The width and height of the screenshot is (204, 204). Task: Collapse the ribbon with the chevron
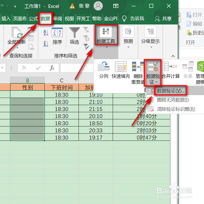pyautogui.click(x=172, y=56)
